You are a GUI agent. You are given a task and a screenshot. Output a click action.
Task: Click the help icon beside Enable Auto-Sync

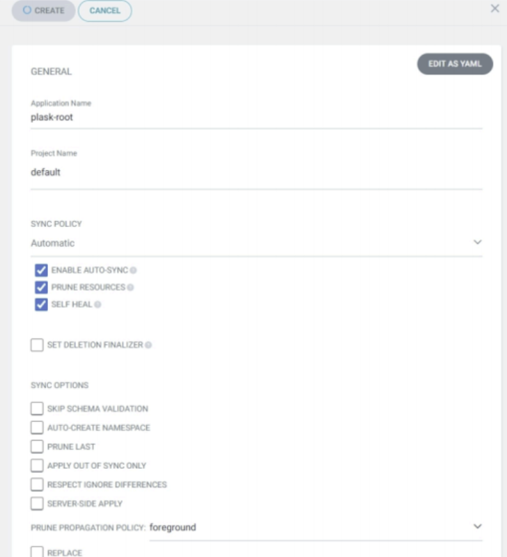[x=134, y=271]
